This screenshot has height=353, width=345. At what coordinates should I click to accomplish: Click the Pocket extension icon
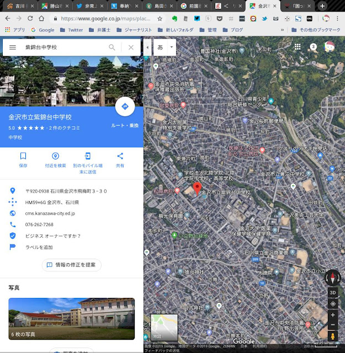[220, 19]
